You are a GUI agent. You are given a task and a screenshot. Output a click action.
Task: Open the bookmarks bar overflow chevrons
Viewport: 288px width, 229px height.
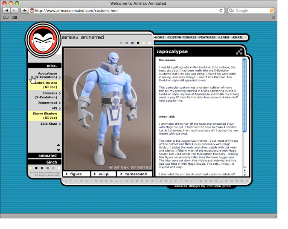(273, 17)
